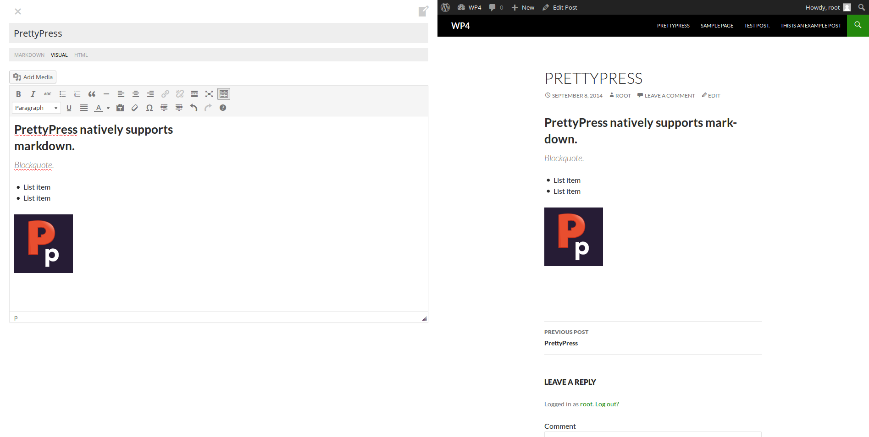The height and width of the screenshot is (437, 869).
Task: Click the 'Log out?' link
Action: click(x=607, y=404)
